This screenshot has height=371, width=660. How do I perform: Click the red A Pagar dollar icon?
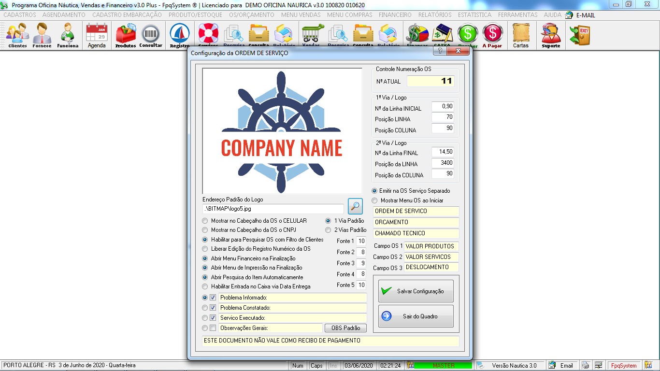[492, 35]
